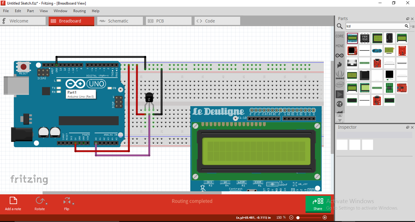
Task: Click the 150 % zoom value
Action: click(x=281, y=217)
